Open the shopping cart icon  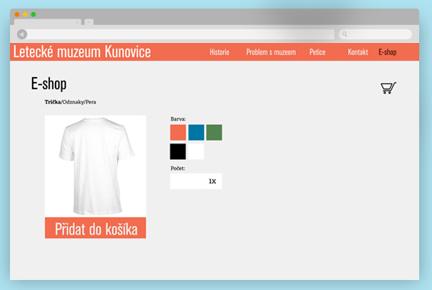(x=388, y=88)
